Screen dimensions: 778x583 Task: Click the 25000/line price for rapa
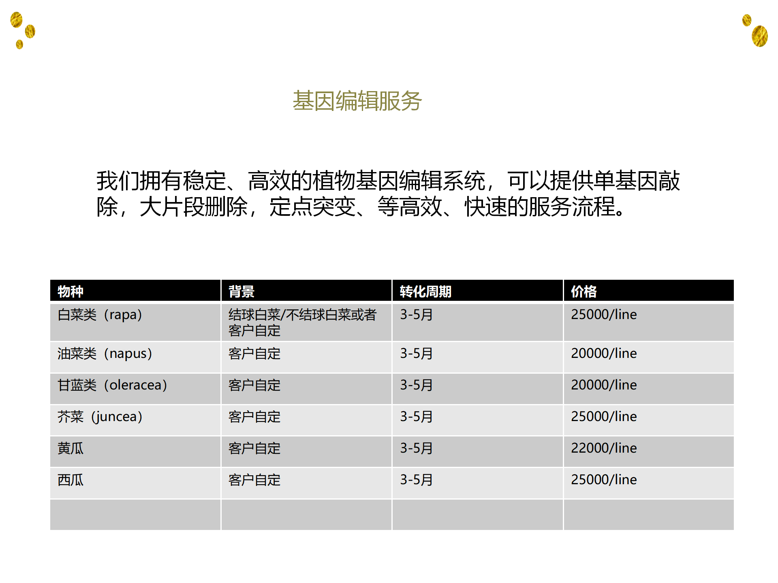point(649,322)
